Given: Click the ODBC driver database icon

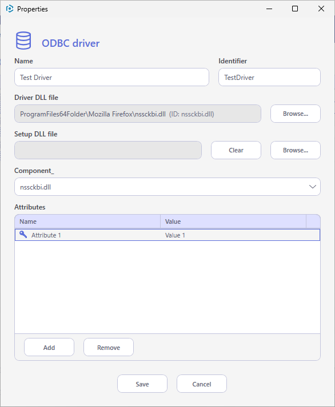Looking at the screenshot, I should click(23, 41).
